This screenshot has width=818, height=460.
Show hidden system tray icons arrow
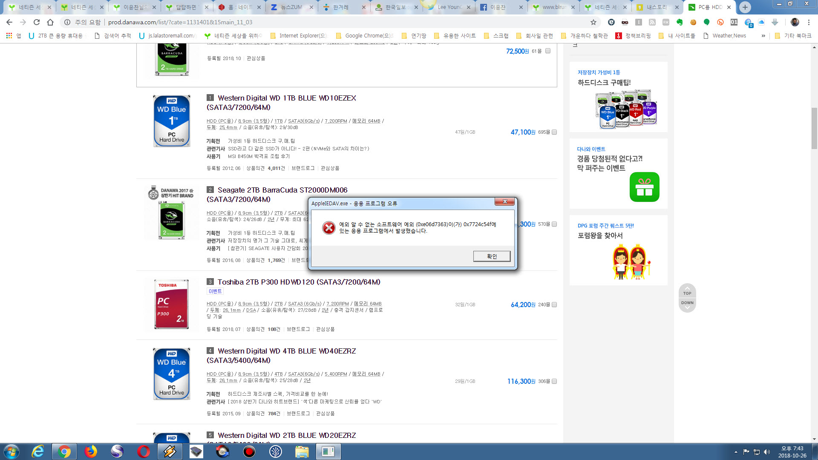tap(736, 452)
